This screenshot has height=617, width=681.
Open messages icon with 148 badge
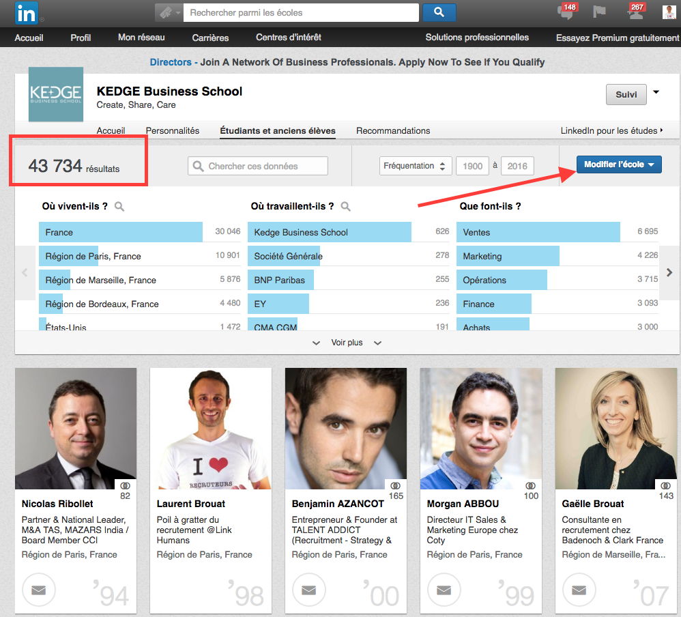coord(566,12)
